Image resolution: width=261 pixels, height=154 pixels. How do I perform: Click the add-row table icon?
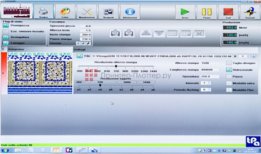(x=173, y=33)
